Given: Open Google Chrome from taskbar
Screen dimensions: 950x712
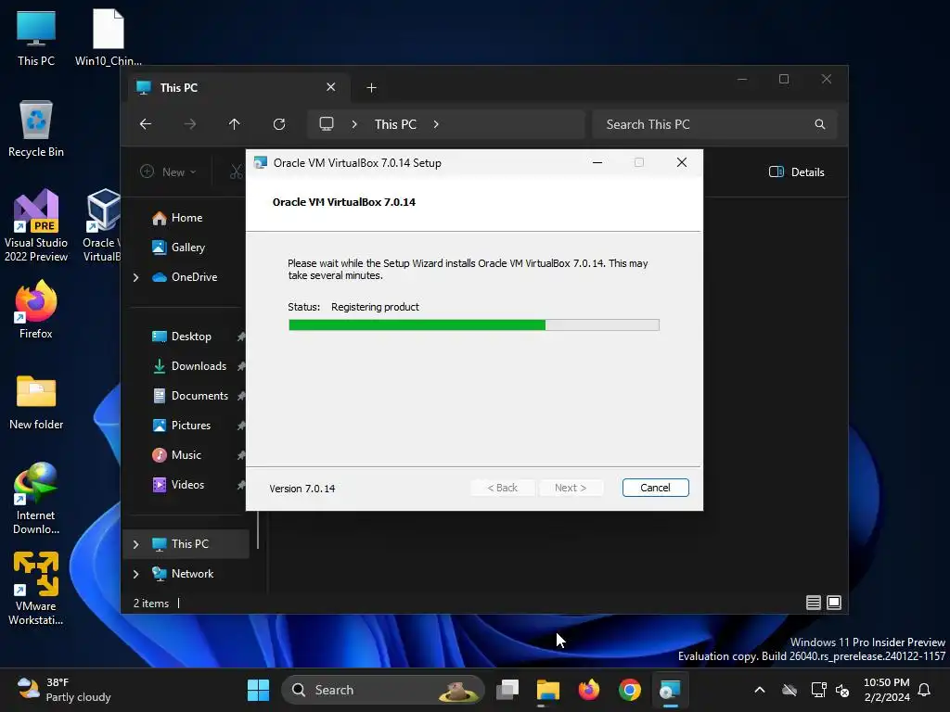Looking at the screenshot, I should (630, 690).
